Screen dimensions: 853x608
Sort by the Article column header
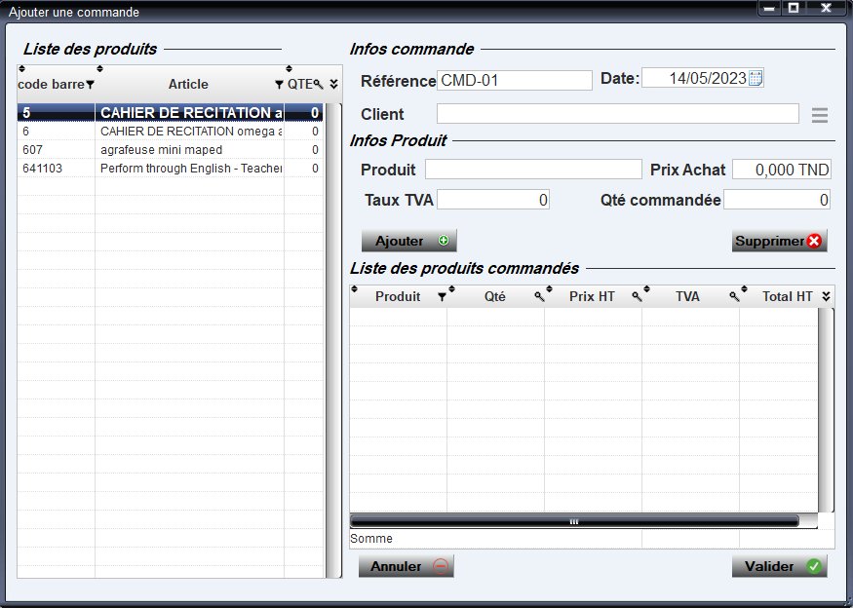pyautogui.click(x=188, y=85)
